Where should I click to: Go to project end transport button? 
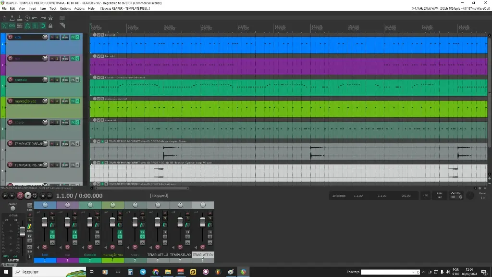point(12,196)
